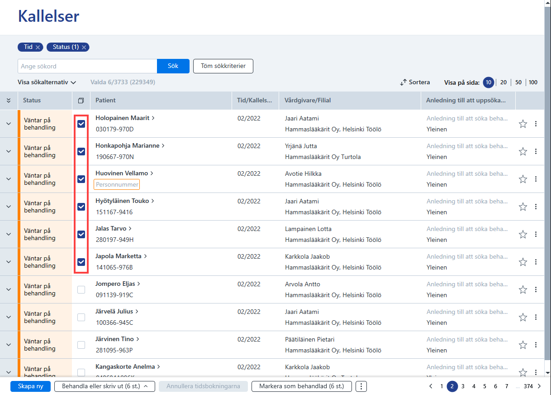
Task: Go to previous page arrow
Action: pos(431,386)
